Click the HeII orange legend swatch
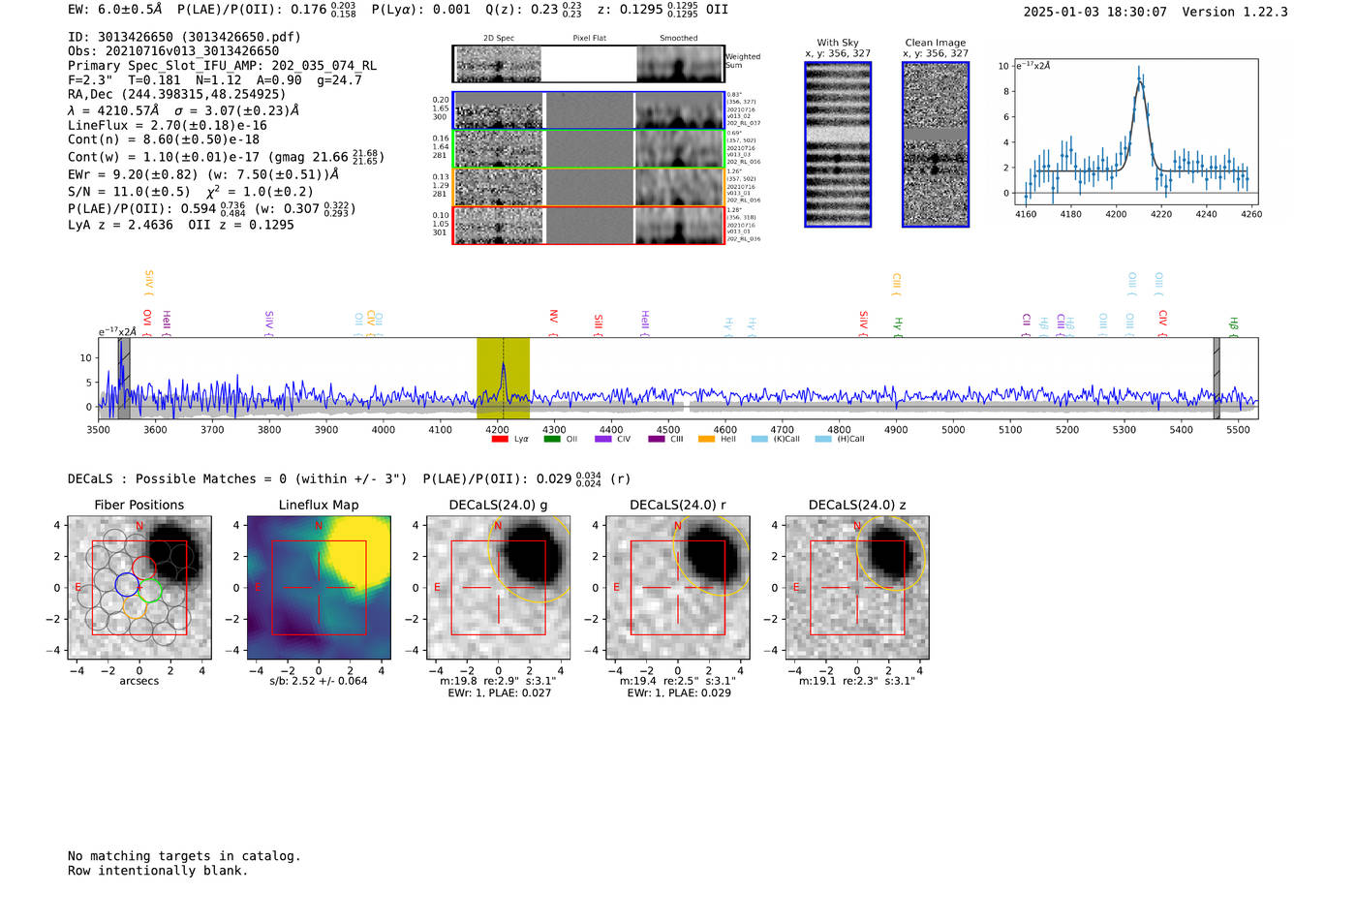Viewport: 1356px width, 923px height. tap(706, 439)
